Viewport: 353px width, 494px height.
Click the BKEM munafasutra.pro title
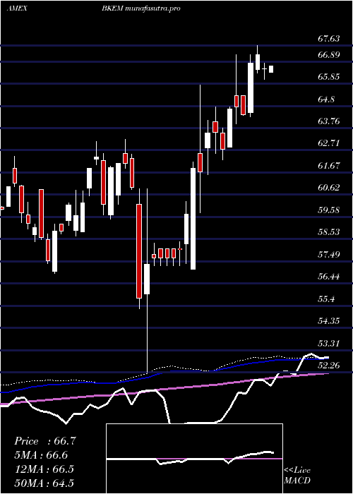(x=141, y=8)
